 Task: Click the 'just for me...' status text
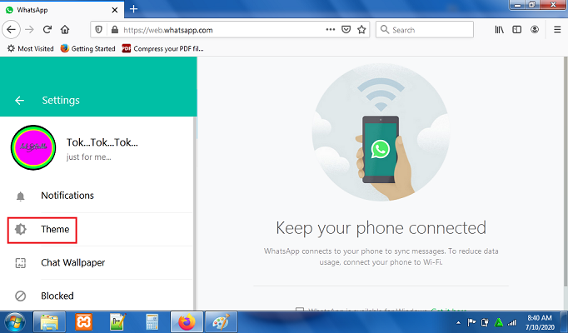[89, 157]
